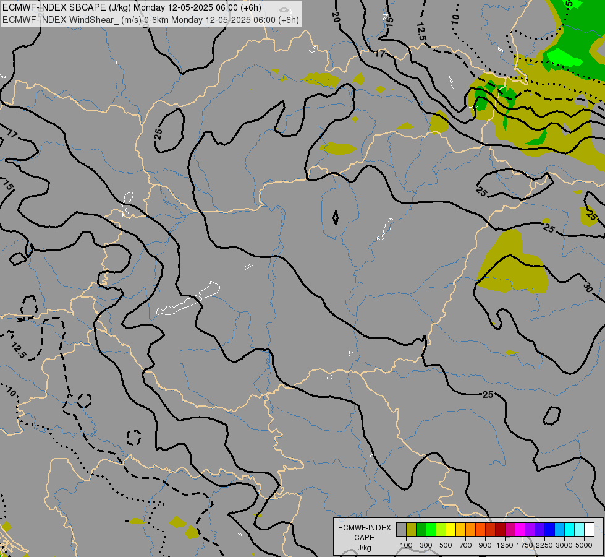Click the '2250' legend tick label
The width and height of the screenshot is (605, 557).
(x=544, y=545)
